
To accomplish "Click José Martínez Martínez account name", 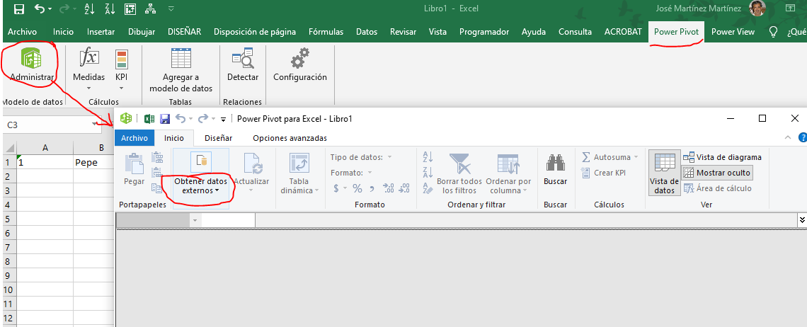I will coord(700,8).
